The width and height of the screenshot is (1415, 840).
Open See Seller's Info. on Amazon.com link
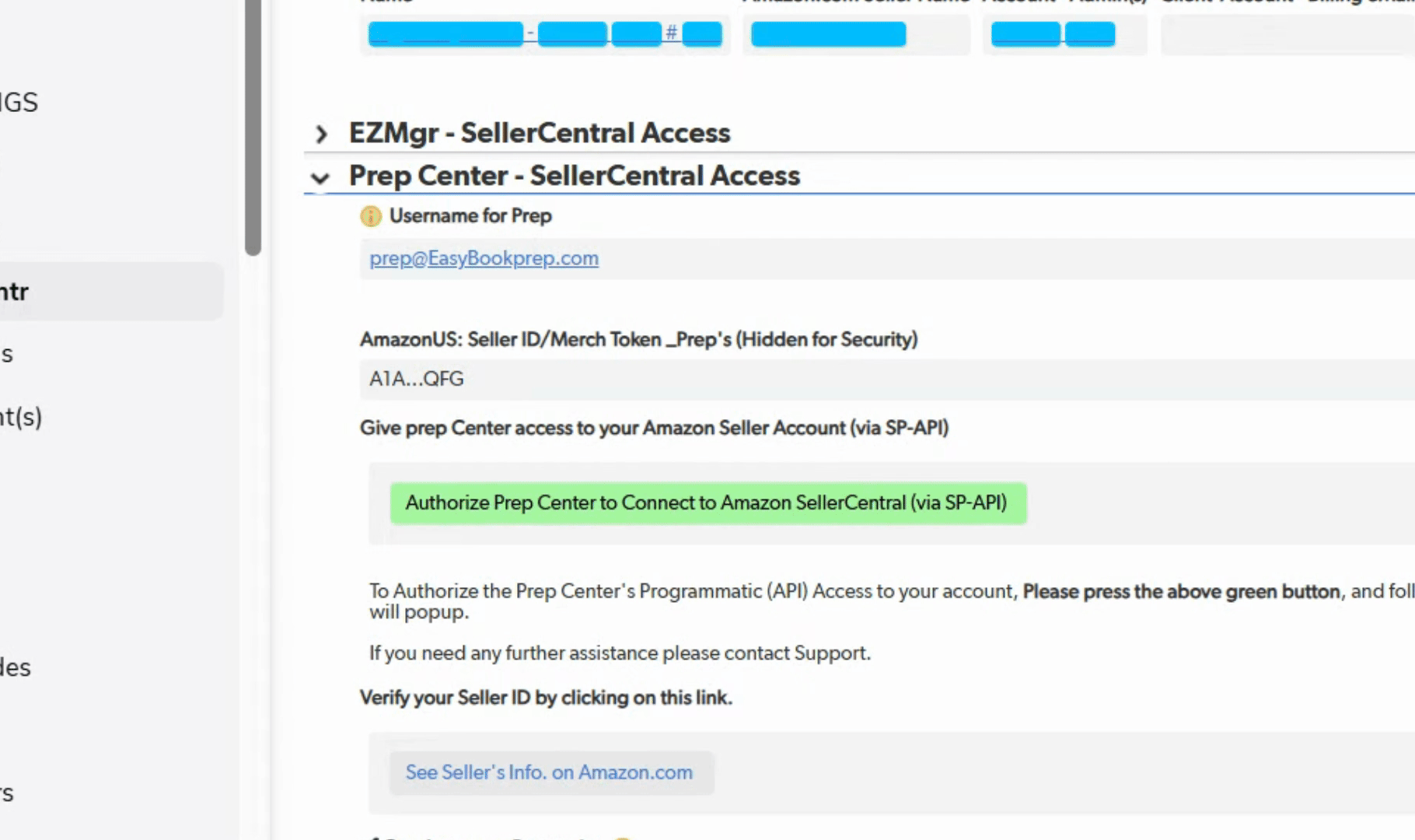pyautogui.click(x=549, y=772)
